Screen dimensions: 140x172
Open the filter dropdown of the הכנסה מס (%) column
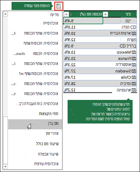click(x=66, y=14)
